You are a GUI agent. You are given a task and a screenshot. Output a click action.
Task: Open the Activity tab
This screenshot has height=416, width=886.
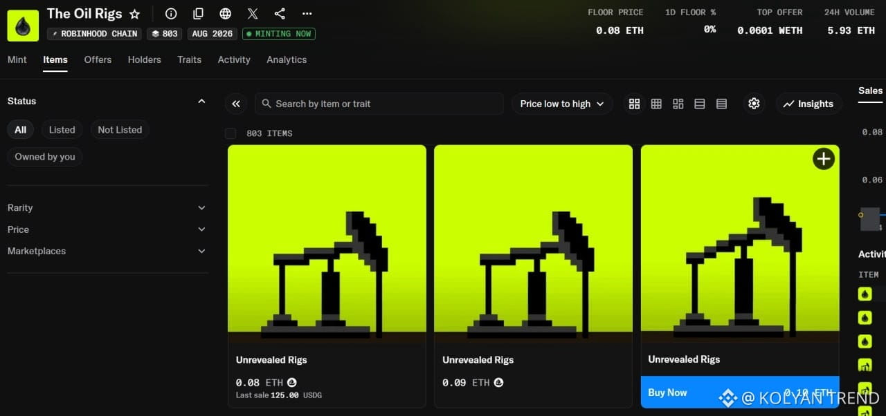[234, 59]
